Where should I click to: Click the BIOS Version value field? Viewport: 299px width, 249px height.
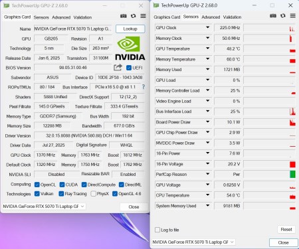pyautogui.click(x=73, y=68)
